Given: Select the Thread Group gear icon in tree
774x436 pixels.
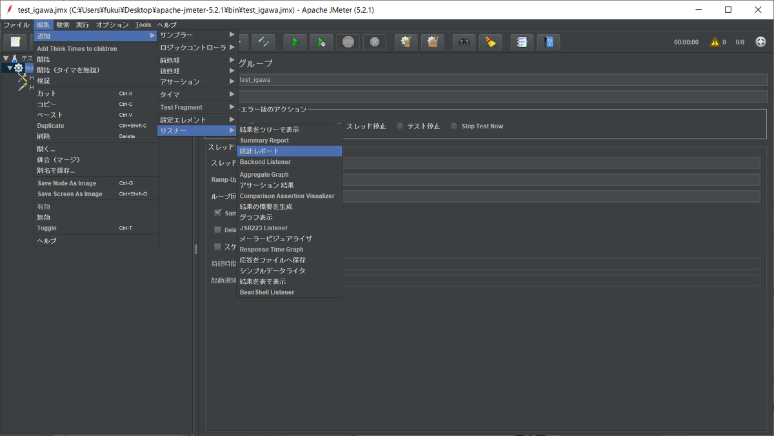Looking at the screenshot, I should click(x=18, y=68).
